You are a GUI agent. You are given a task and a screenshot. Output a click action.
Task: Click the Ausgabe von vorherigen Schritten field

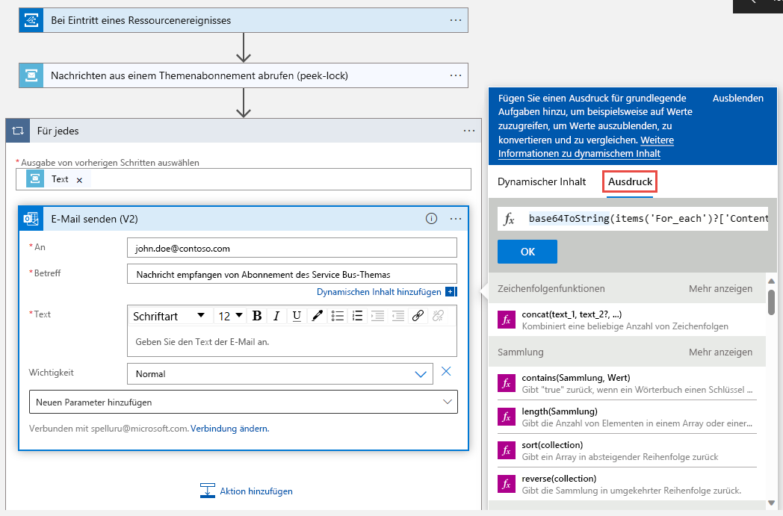point(243,179)
